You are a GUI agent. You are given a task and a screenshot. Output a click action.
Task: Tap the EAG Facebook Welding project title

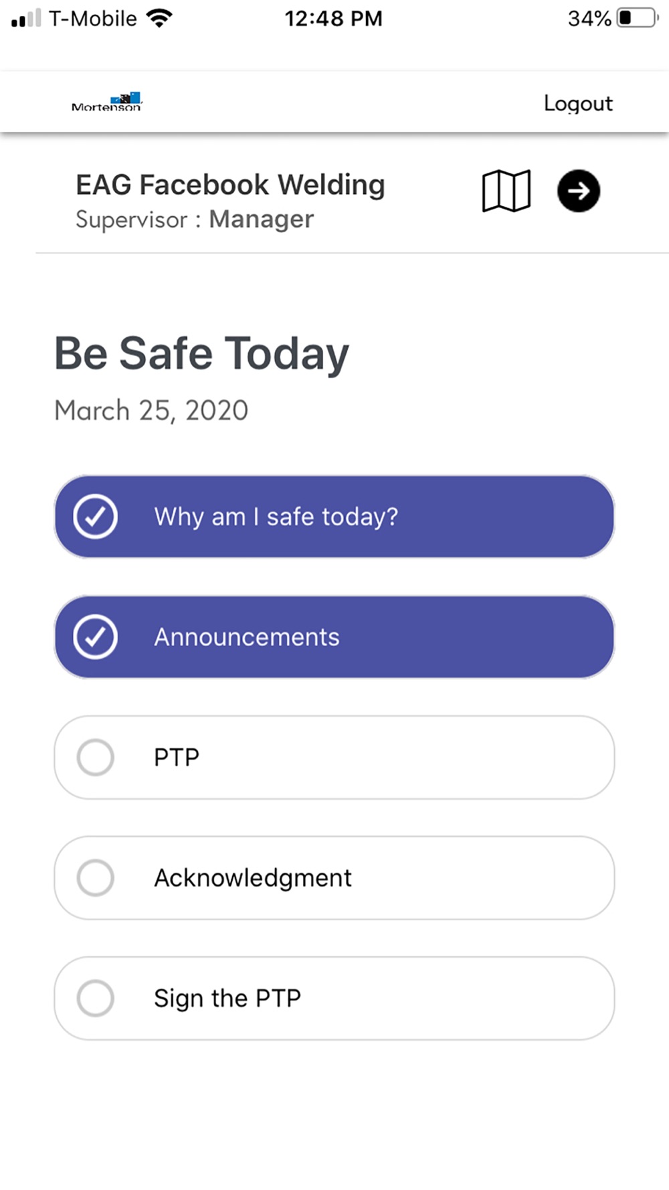(x=230, y=185)
